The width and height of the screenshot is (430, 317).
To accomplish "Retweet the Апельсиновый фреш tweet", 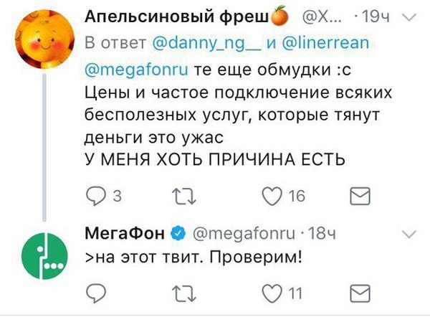I will tap(175, 195).
